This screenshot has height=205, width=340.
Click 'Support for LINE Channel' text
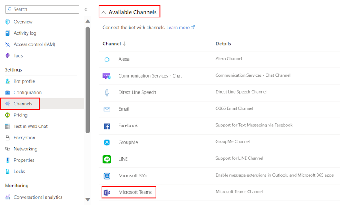click(239, 158)
